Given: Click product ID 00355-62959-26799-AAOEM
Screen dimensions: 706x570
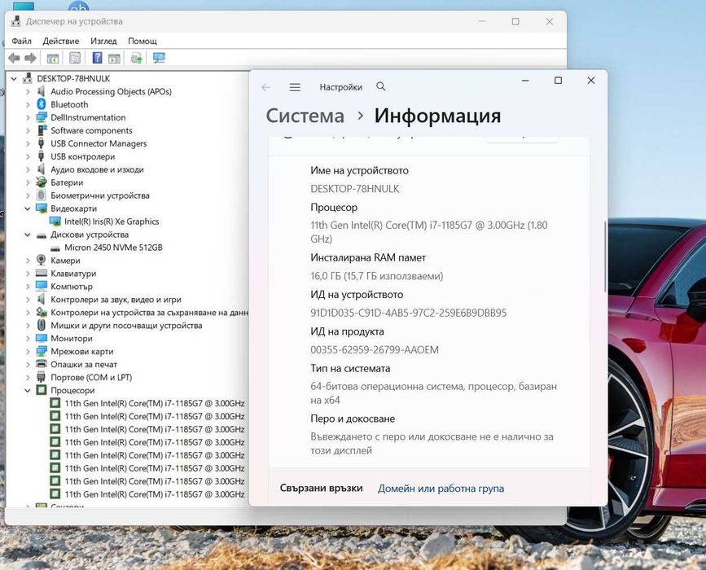Looking at the screenshot, I should pos(374,350).
